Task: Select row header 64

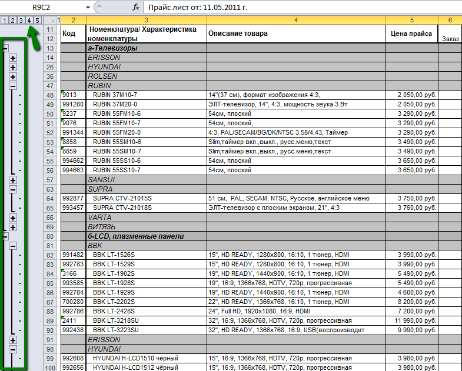Action: click(x=50, y=199)
